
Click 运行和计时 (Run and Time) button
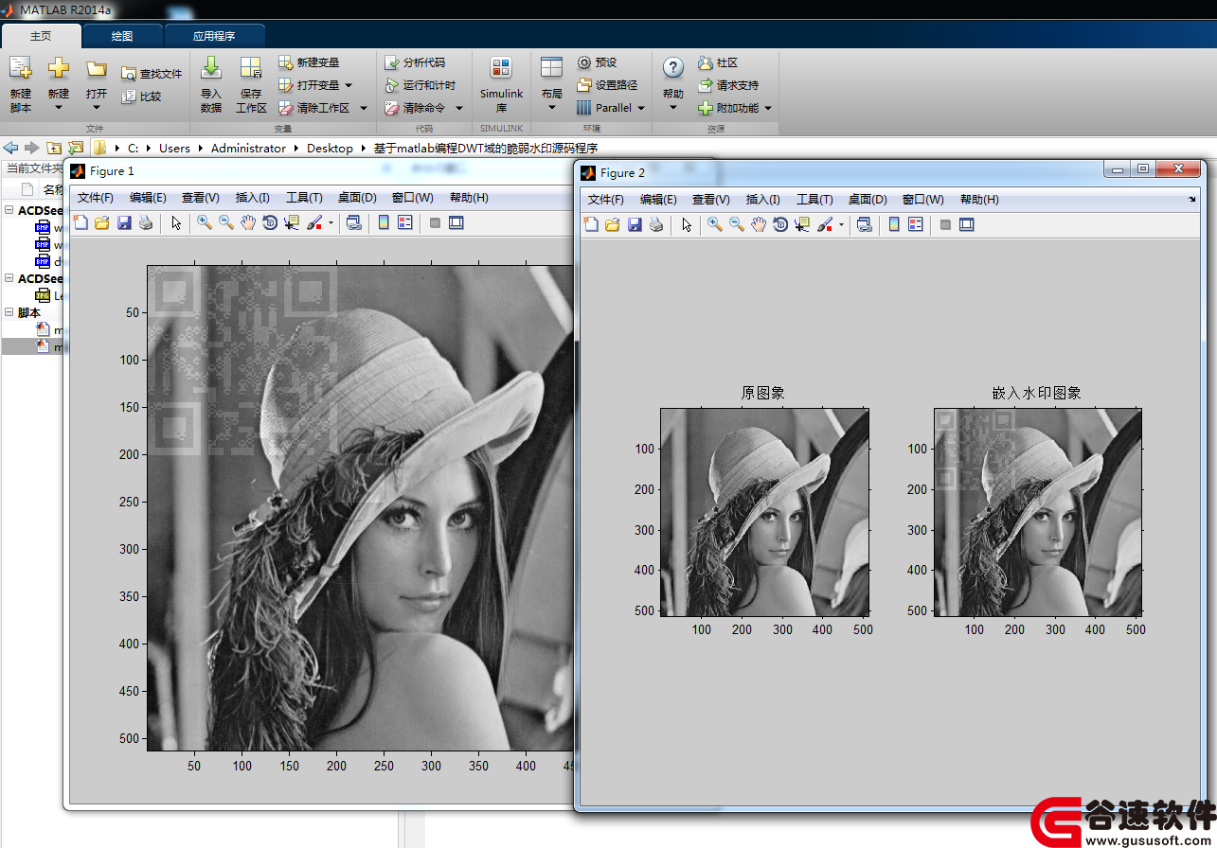pos(421,85)
